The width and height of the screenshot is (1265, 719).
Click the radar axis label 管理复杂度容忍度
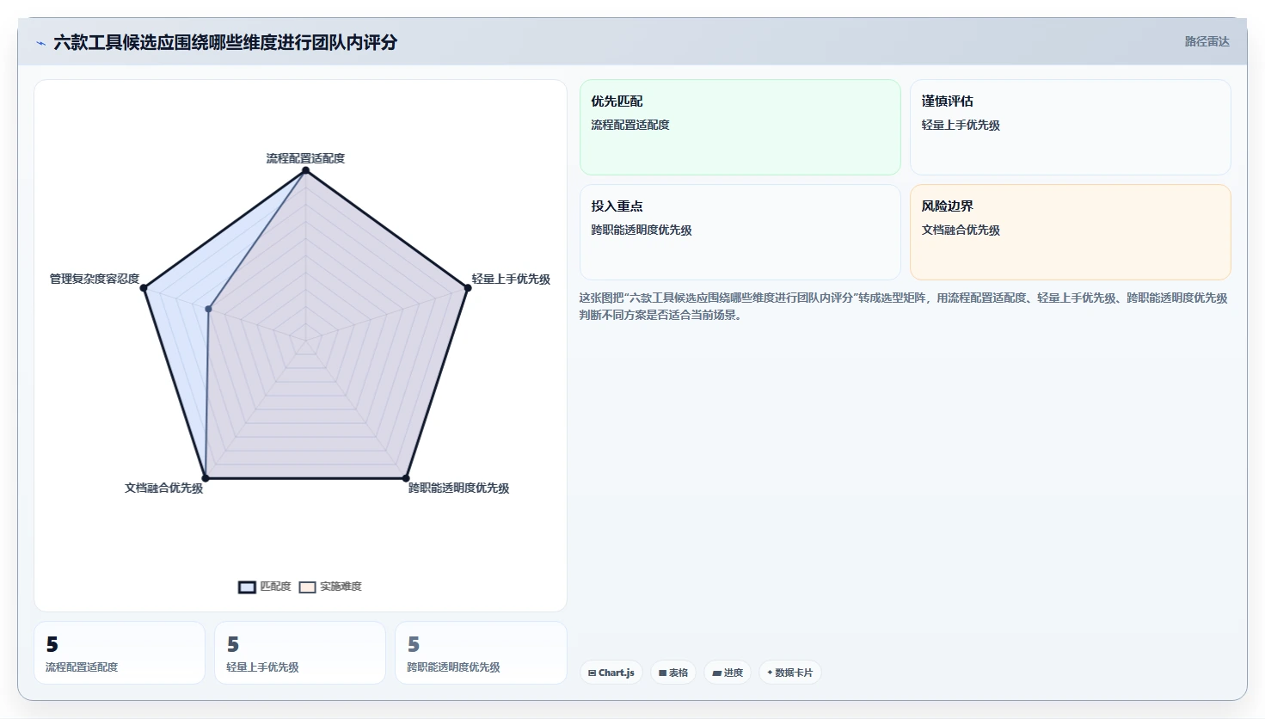(95, 279)
